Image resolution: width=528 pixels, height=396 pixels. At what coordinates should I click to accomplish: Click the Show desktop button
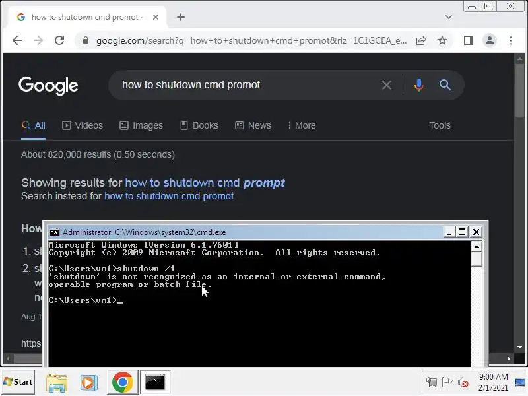pos(520,382)
